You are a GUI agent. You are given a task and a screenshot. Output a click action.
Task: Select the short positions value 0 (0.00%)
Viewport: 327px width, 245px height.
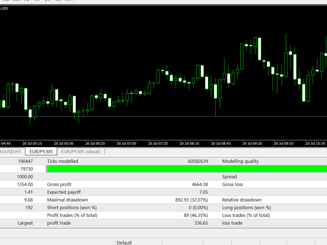pyautogui.click(x=198, y=207)
